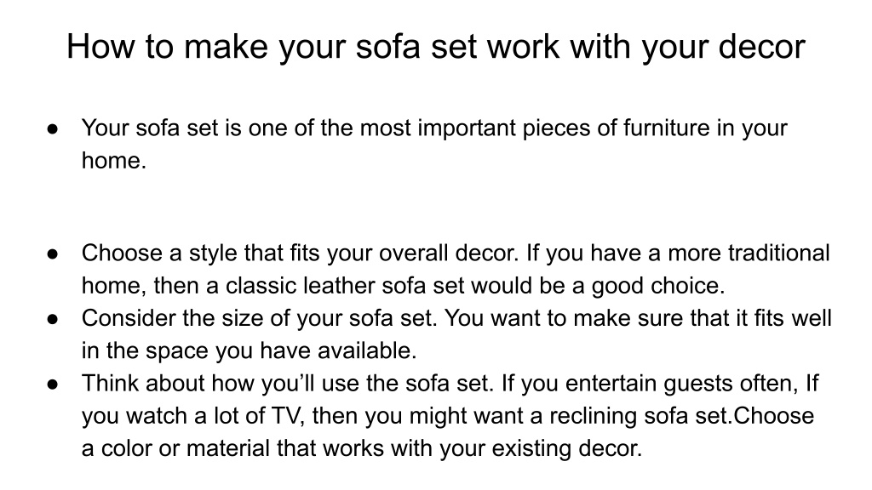Click the bullet marker before 'Consider the size'
872x490 pixels.
tap(53, 320)
